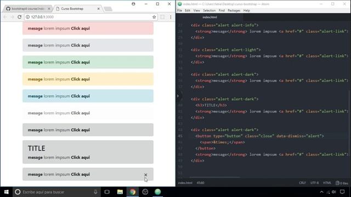351x197 pixels.
Task: Open the Selection menu in Atom
Action: [210, 10]
